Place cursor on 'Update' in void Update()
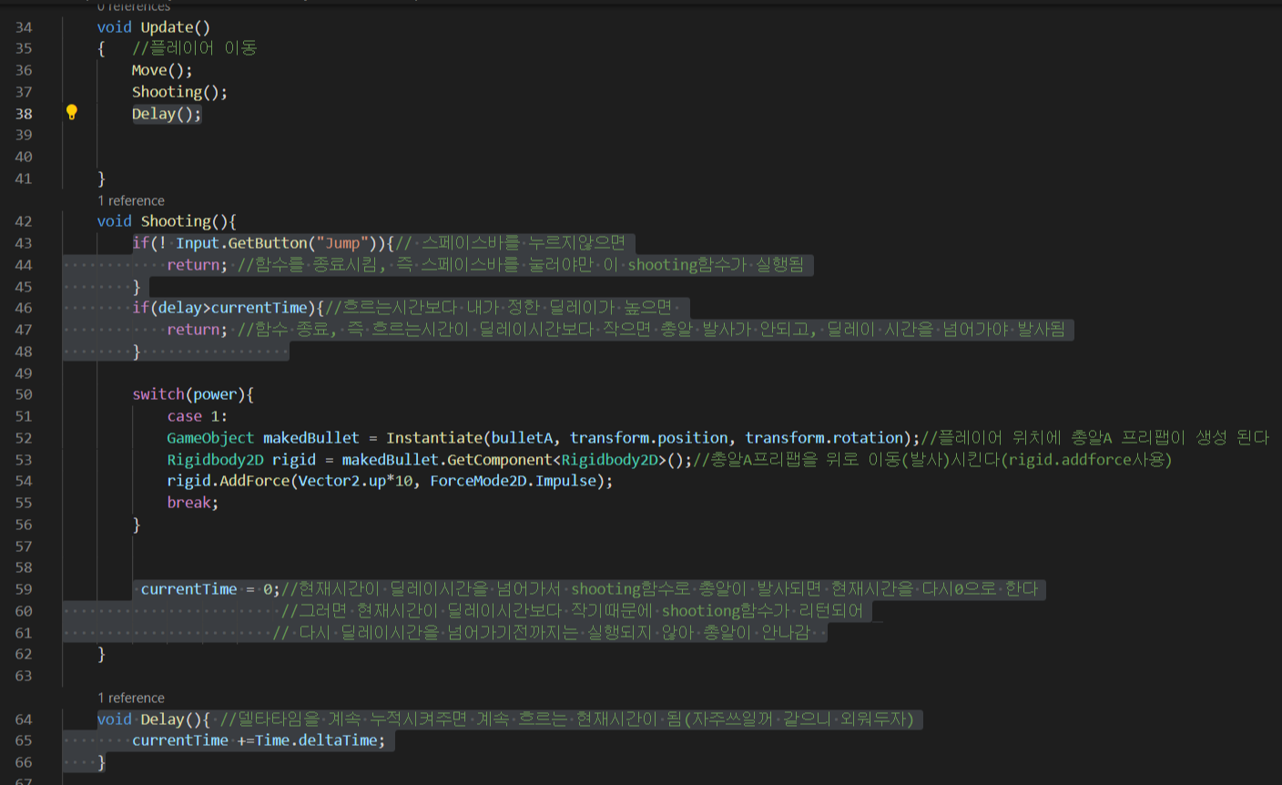 click(167, 27)
